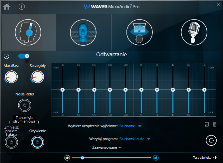Save the current equalizer preset
The image size is (223, 163).
coord(207,124)
